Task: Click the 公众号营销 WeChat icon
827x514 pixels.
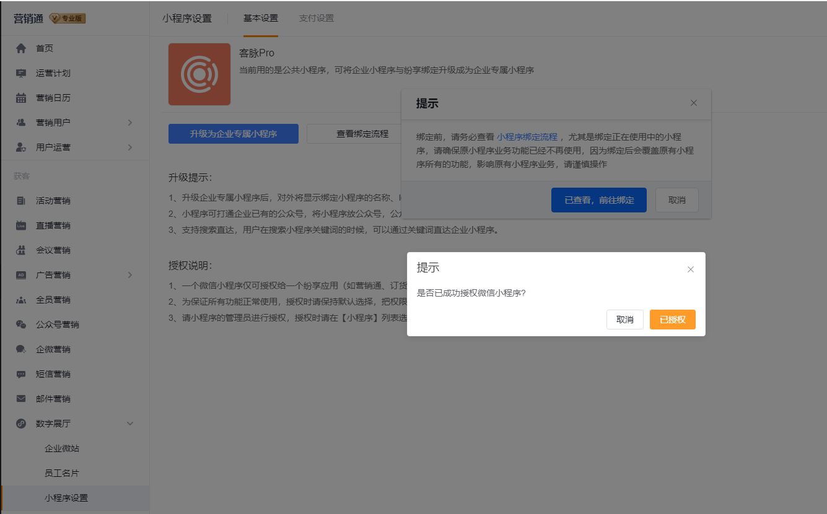Action: pos(21,325)
